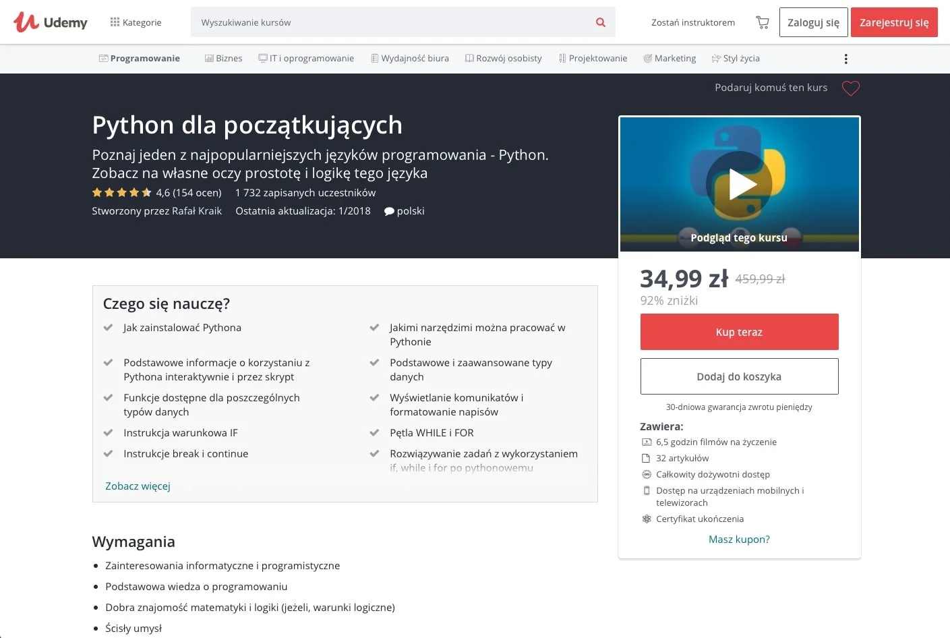
Task: Click Podaruj komuś ten kurs
Action: [771, 88]
